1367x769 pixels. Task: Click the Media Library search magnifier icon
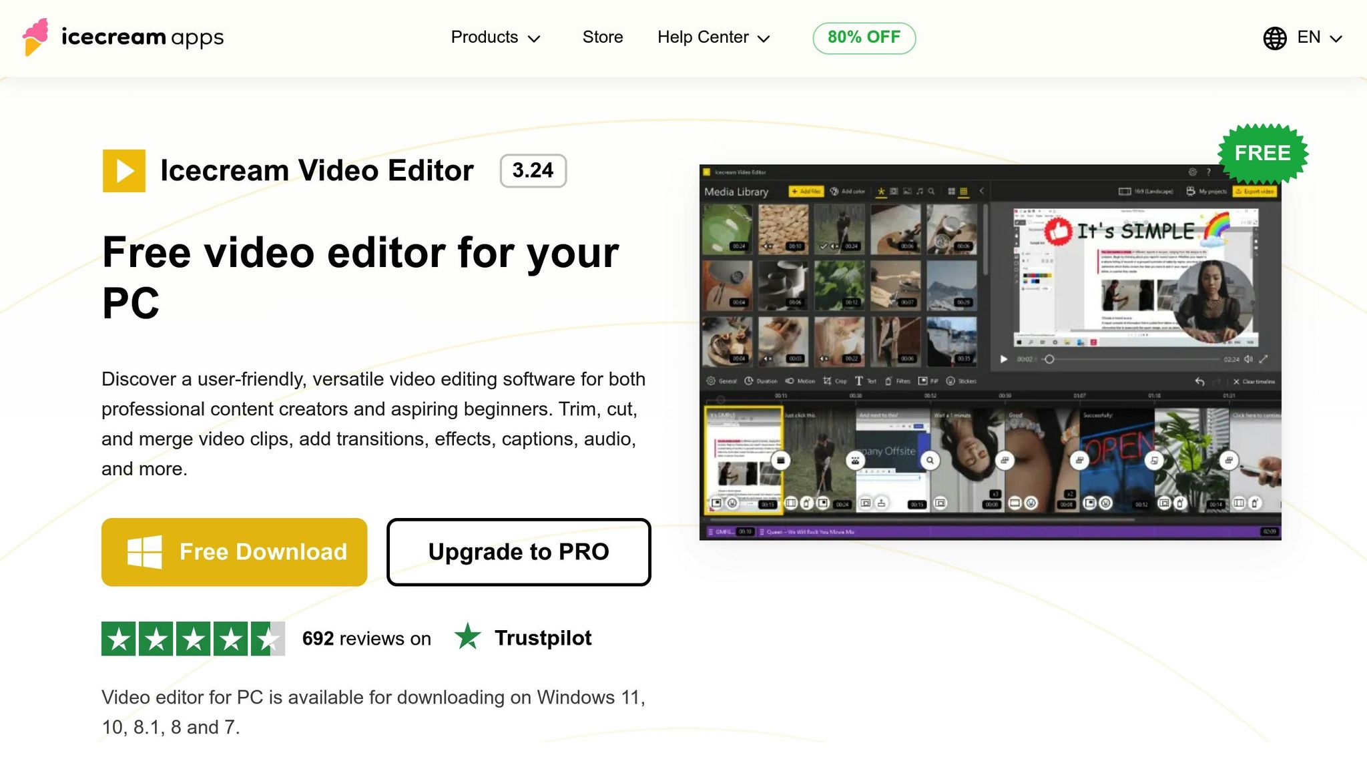point(932,192)
